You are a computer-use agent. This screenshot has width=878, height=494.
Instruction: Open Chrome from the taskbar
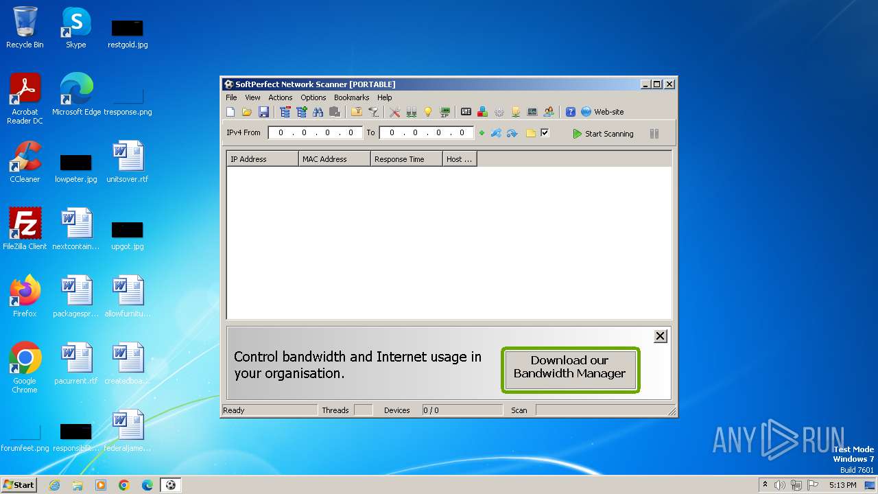pos(124,485)
